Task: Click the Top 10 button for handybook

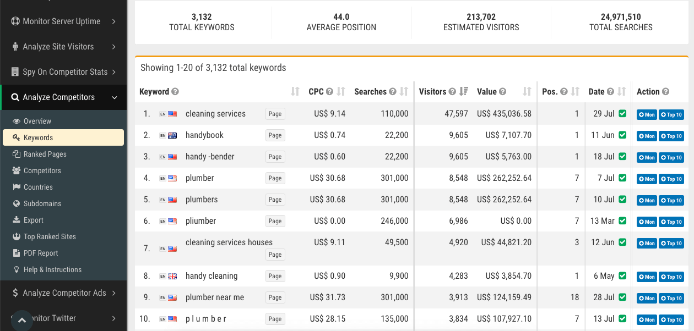Action: 671,136
